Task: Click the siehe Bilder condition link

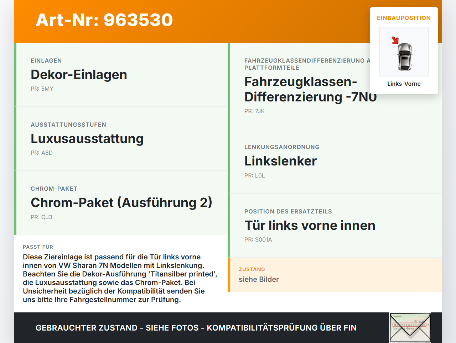Action: click(x=259, y=279)
